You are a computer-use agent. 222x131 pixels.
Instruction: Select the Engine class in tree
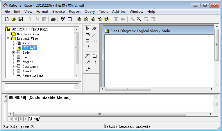[28, 62]
